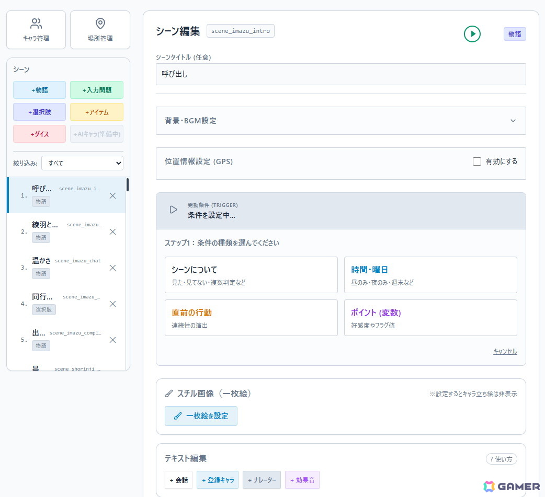Image resolution: width=545 pixels, height=497 pixels.
Task: Open 場所管理 map pin icon
Action: point(100,24)
